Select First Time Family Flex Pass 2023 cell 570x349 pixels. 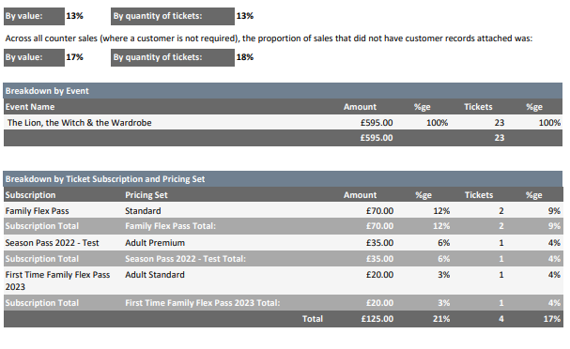(57, 281)
